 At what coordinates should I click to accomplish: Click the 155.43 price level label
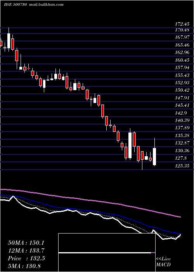point(182,75)
